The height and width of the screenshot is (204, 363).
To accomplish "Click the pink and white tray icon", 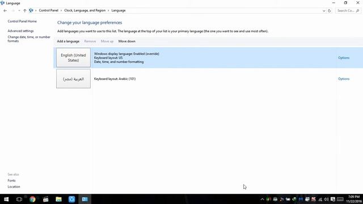I will 314,199.
